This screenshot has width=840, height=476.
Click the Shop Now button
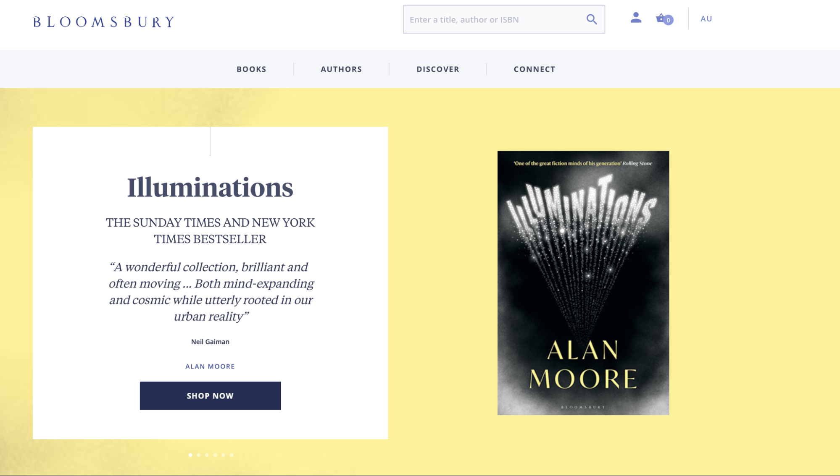pyautogui.click(x=210, y=396)
